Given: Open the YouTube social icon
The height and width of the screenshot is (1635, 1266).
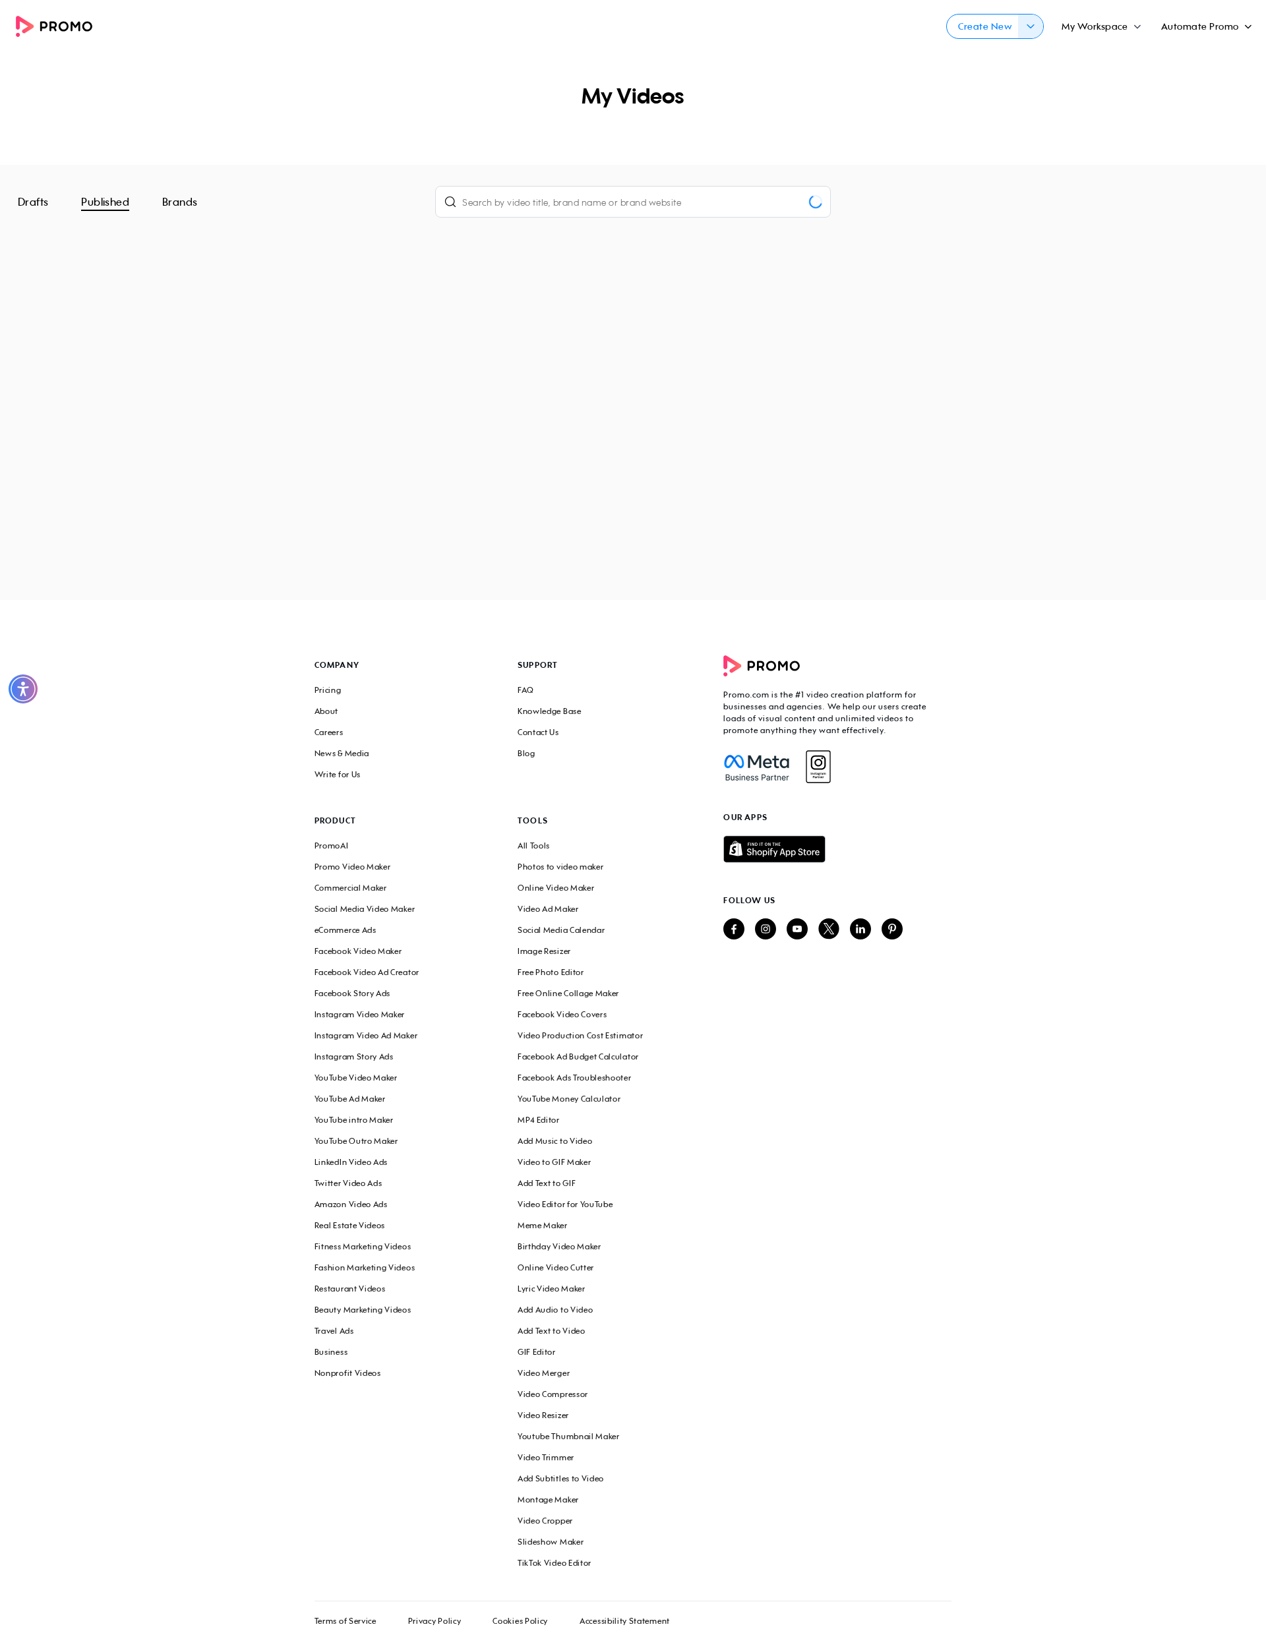Looking at the screenshot, I should 797,929.
